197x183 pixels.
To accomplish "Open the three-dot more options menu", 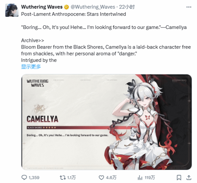I will click(x=189, y=7).
